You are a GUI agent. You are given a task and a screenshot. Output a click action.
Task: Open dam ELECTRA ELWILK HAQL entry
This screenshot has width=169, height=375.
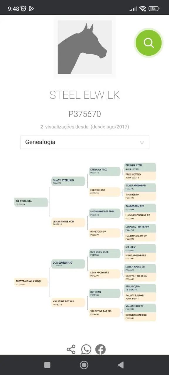coord(31,282)
